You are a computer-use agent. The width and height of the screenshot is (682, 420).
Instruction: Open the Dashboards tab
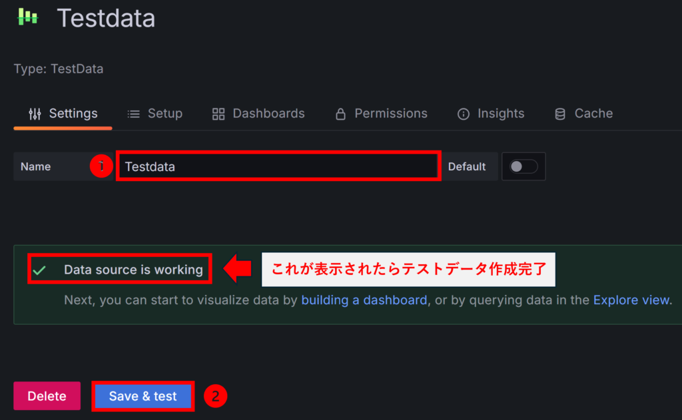click(268, 114)
